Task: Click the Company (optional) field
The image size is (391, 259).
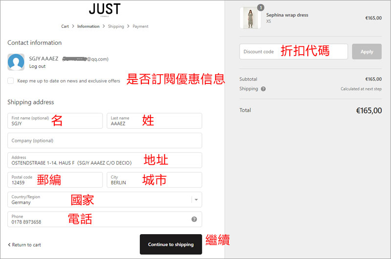Action: 105,140
